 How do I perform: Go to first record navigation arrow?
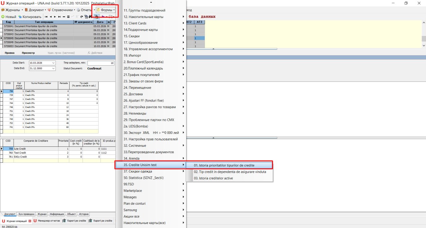point(46,17)
